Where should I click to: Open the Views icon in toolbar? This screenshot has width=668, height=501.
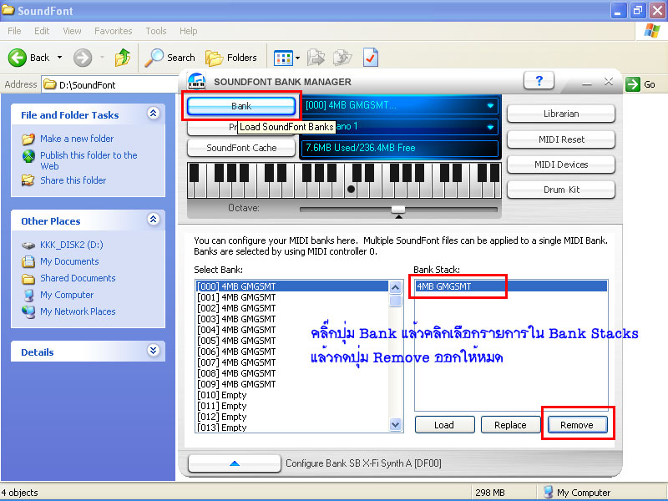pos(283,58)
